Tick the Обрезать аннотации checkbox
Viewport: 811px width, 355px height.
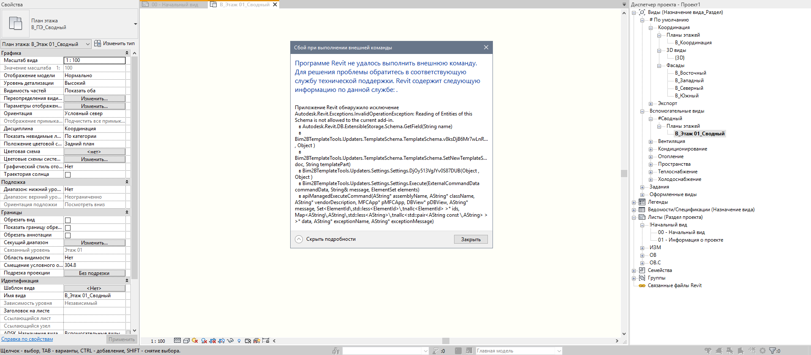tap(68, 235)
